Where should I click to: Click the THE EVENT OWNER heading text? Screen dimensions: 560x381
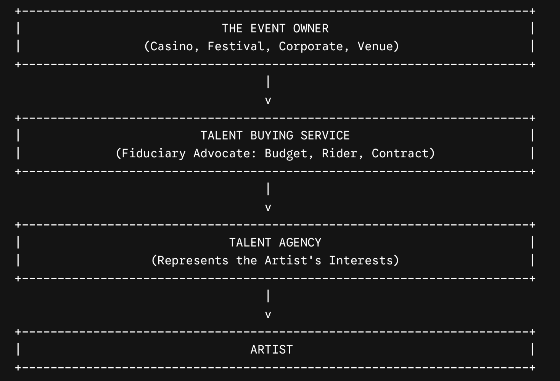tap(275, 29)
